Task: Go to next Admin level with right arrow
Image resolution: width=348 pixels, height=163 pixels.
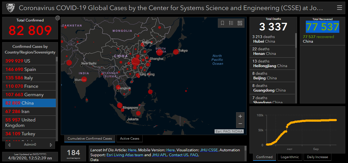Action: click(x=51, y=145)
